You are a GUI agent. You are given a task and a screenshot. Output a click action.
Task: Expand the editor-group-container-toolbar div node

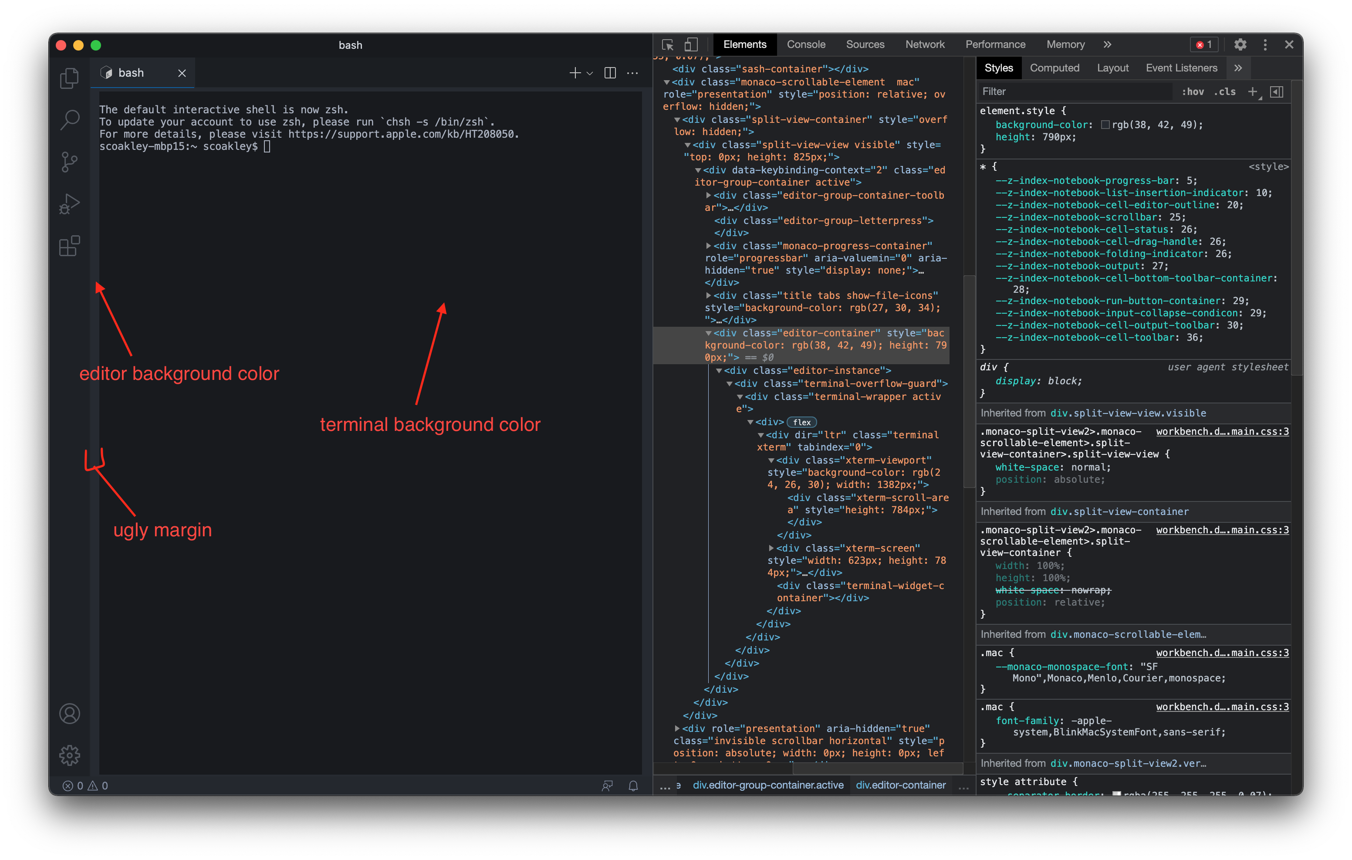[x=709, y=196]
